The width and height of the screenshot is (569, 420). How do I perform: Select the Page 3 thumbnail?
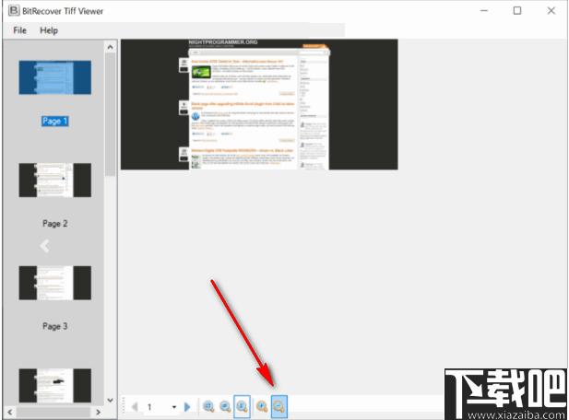(x=54, y=283)
